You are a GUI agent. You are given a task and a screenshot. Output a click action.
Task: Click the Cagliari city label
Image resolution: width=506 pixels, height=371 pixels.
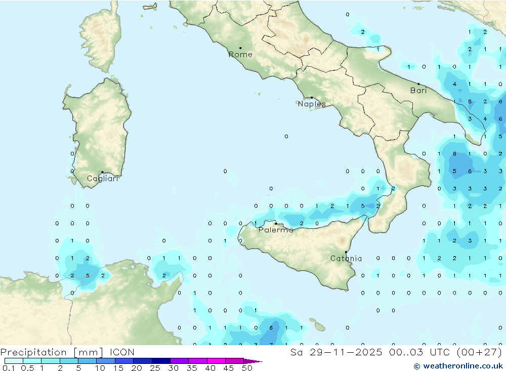click(103, 179)
